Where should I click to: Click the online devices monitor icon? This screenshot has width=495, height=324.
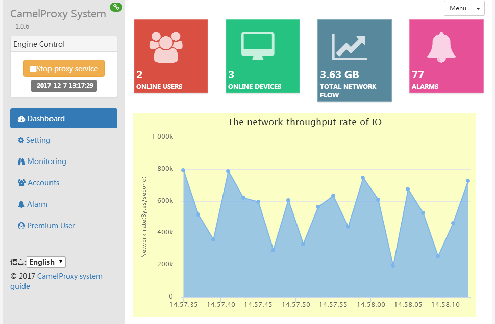258,46
